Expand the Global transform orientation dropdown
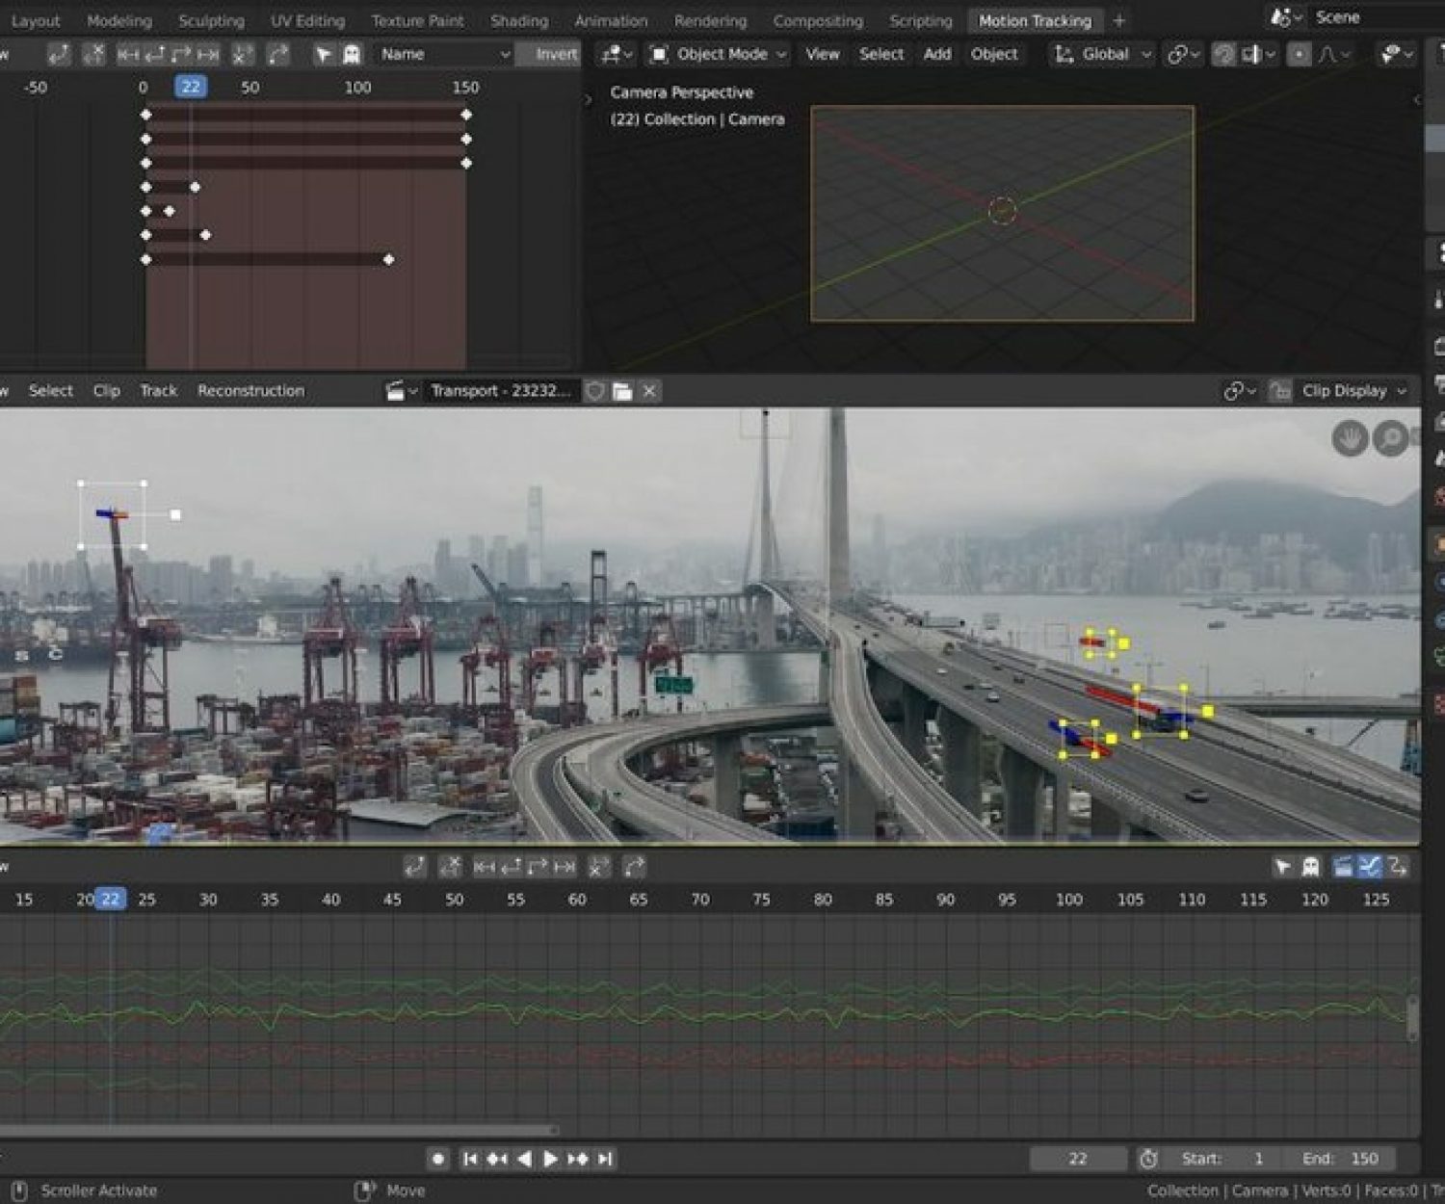This screenshot has width=1445, height=1204. tap(1104, 55)
